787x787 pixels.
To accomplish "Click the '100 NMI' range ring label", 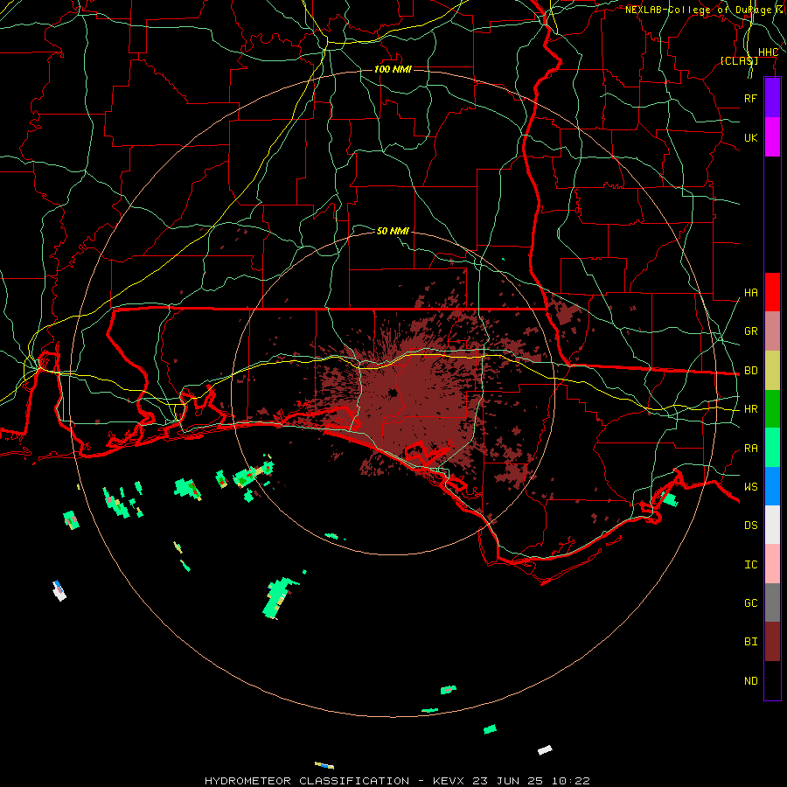I will click(x=393, y=69).
